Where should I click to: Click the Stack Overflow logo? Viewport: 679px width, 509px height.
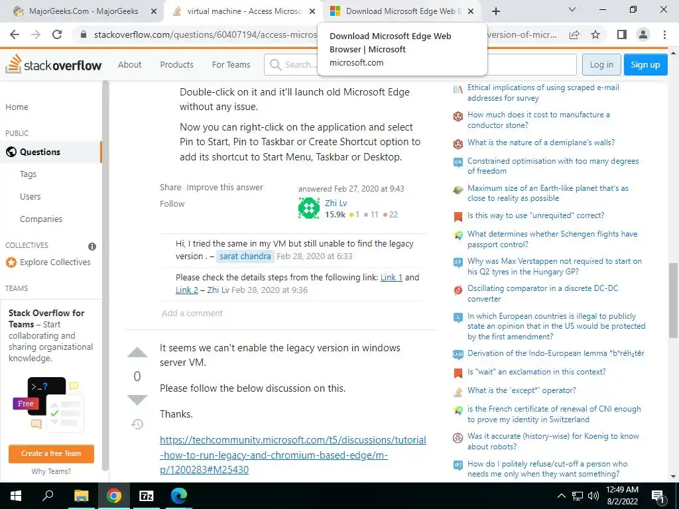(53, 64)
